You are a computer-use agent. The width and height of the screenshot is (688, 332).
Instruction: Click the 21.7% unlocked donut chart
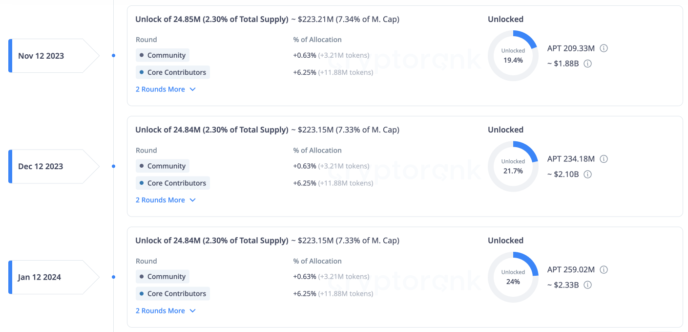(x=513, y=166)
